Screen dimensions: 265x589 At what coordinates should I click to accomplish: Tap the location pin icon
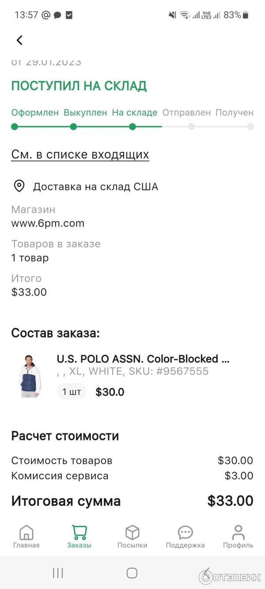[x=19, y=186]
